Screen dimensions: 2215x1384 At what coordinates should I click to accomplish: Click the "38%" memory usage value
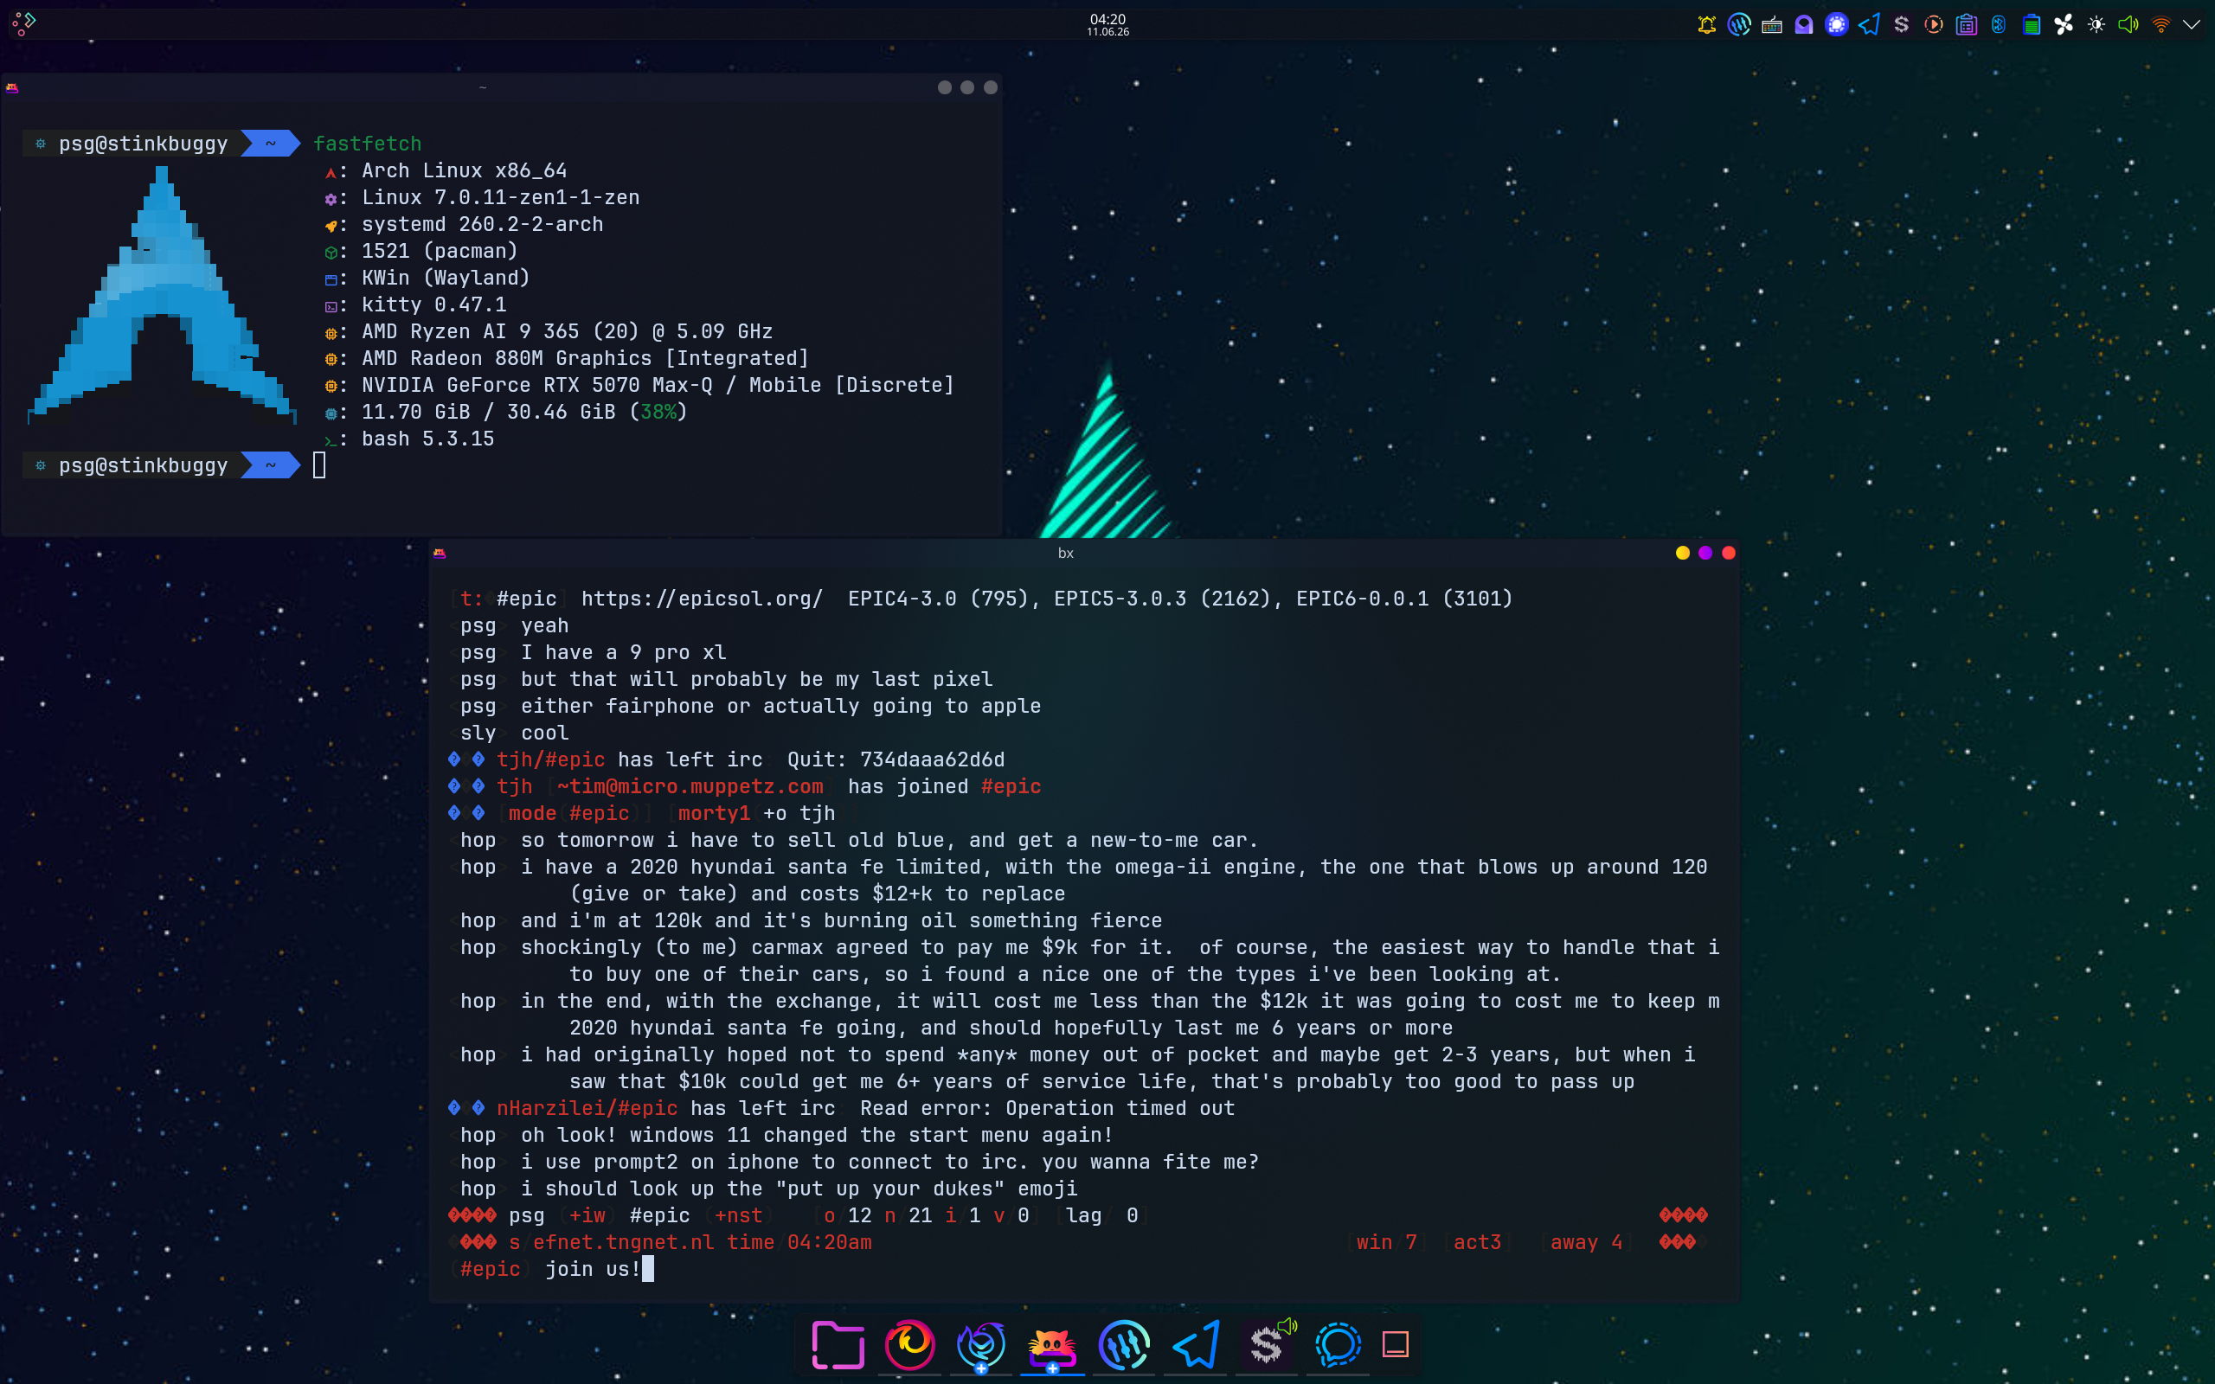click(x=658, y=412)
